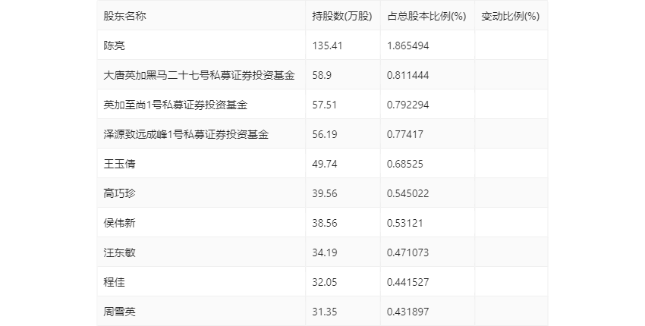
Task: Click the 变动比例(%) column header
Action: (510, 16)
